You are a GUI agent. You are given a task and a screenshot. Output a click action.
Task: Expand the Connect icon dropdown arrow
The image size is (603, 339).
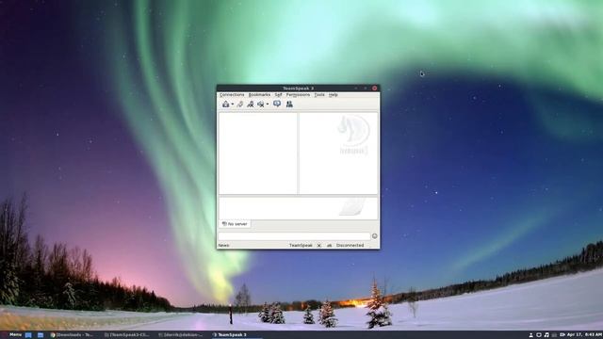click(233, 105)
